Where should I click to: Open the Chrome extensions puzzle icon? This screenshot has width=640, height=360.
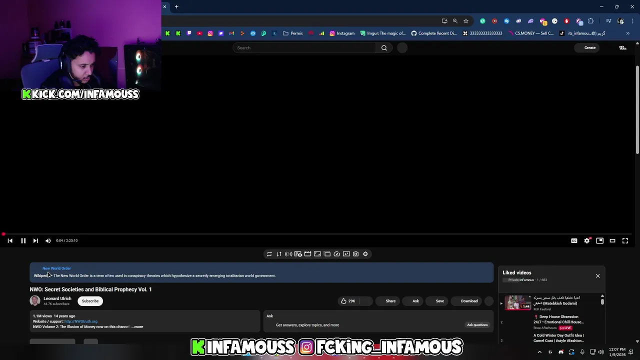point(591,21)
